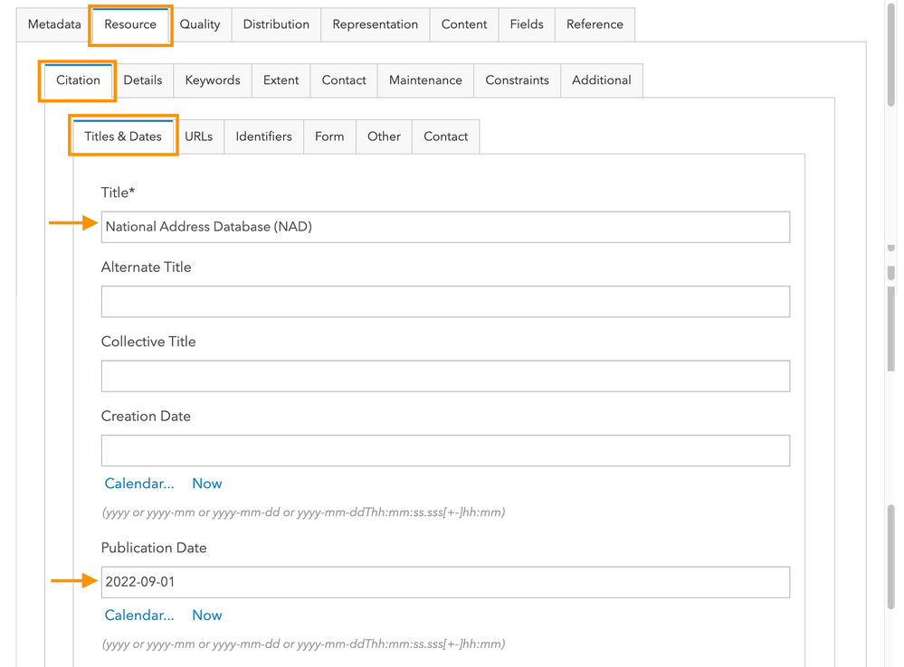
Task: Open the Identifiers tab
Action: [263, 136]
